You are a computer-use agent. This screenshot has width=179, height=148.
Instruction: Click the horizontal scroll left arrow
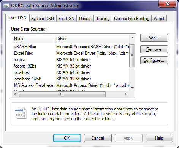[x=15, y=94]
